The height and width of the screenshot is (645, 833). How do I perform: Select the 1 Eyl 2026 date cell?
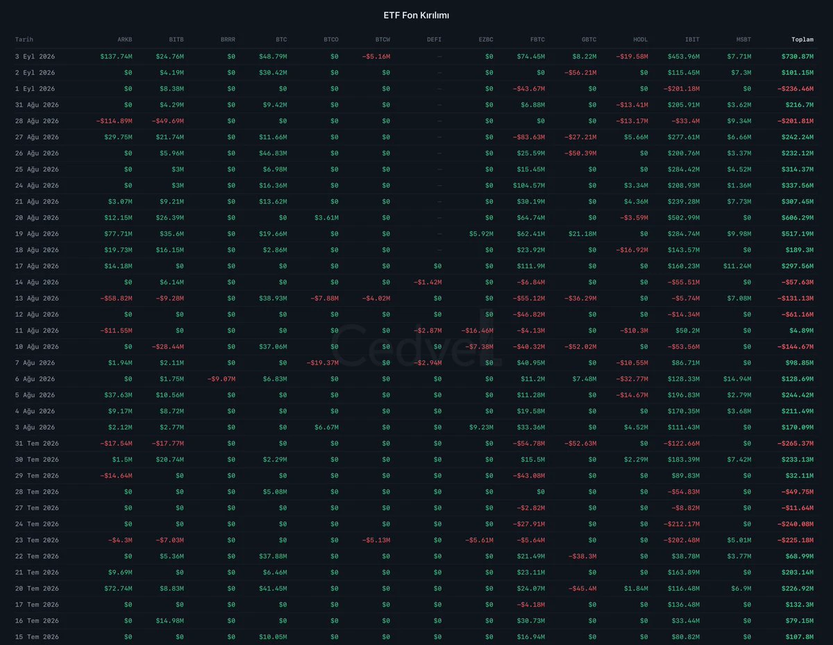35,88
